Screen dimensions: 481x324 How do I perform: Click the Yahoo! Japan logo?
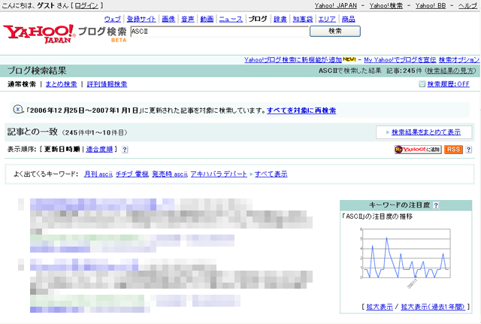pos(39,33)
